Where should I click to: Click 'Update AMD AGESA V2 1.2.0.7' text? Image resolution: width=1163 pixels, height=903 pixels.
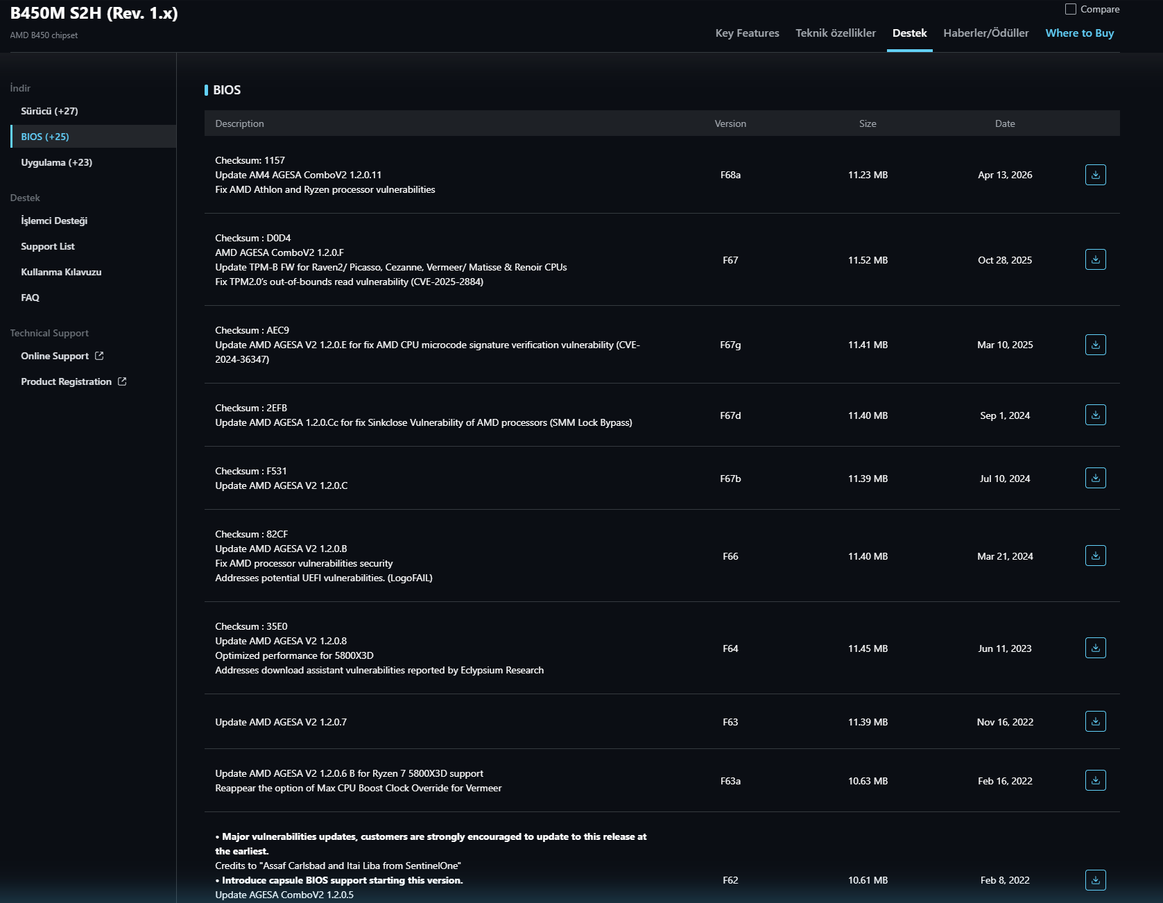[281, 722]
